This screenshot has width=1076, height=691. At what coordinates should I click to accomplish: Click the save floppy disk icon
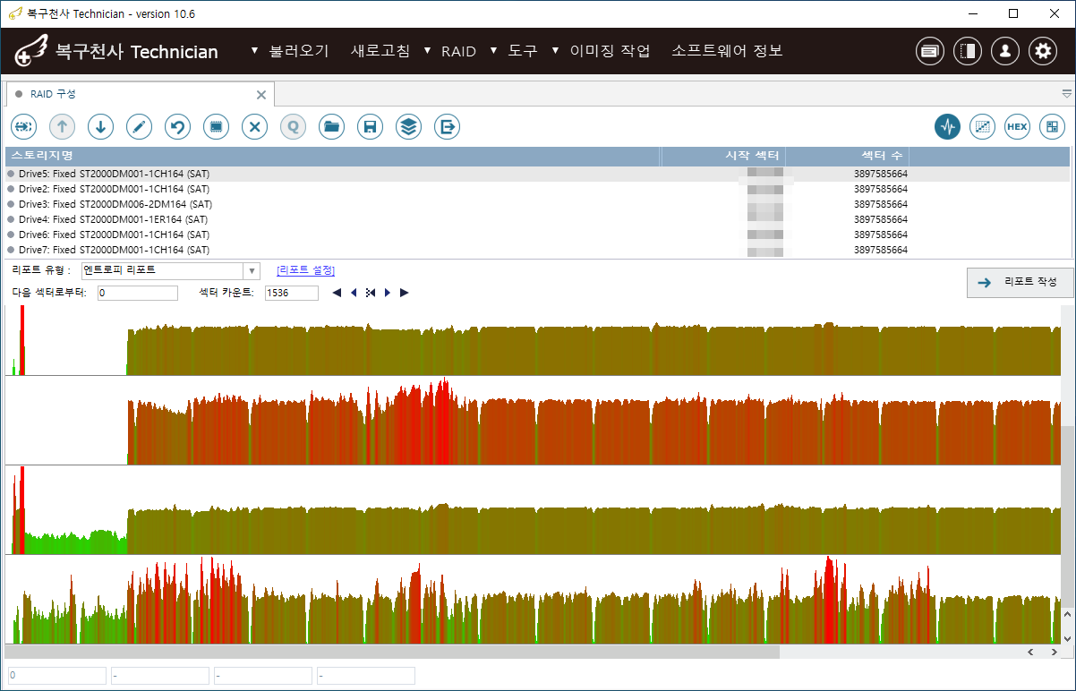coord(370,127)
